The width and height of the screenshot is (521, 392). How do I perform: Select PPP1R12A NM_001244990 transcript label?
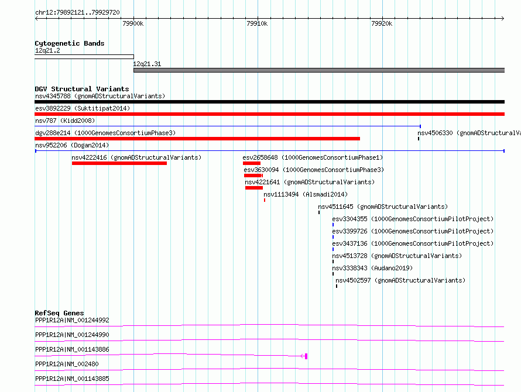[x=72, y=335]
